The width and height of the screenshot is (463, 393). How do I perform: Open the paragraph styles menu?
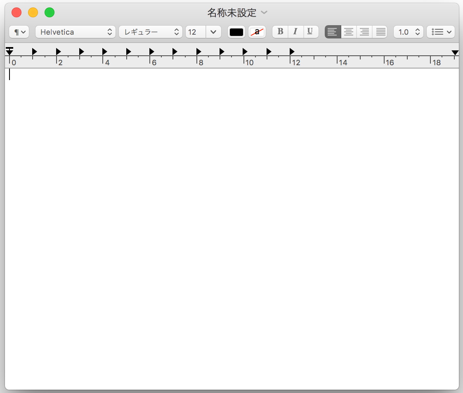(x=19, y=32)
